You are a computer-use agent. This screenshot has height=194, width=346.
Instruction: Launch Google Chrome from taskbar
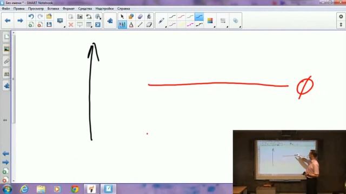75,189
